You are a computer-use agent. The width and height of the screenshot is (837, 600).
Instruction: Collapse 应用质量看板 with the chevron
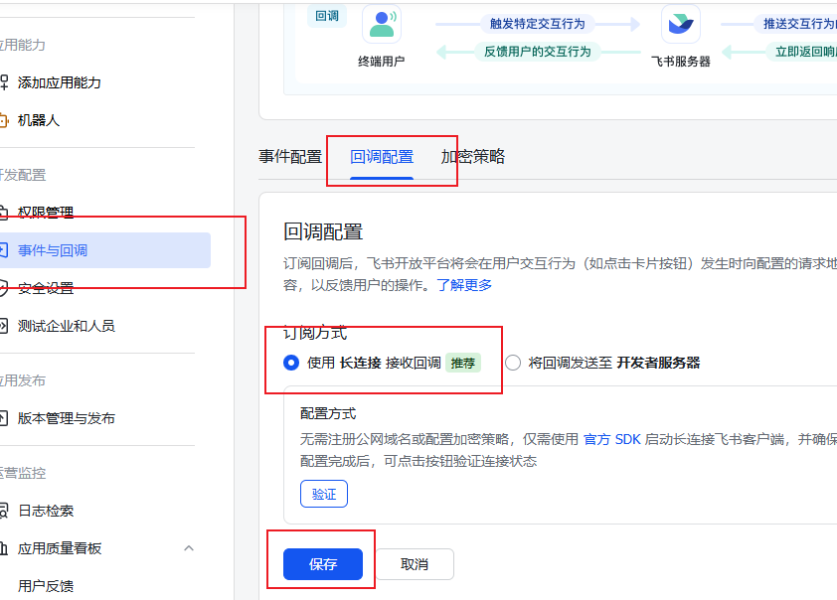click(189, 548)
